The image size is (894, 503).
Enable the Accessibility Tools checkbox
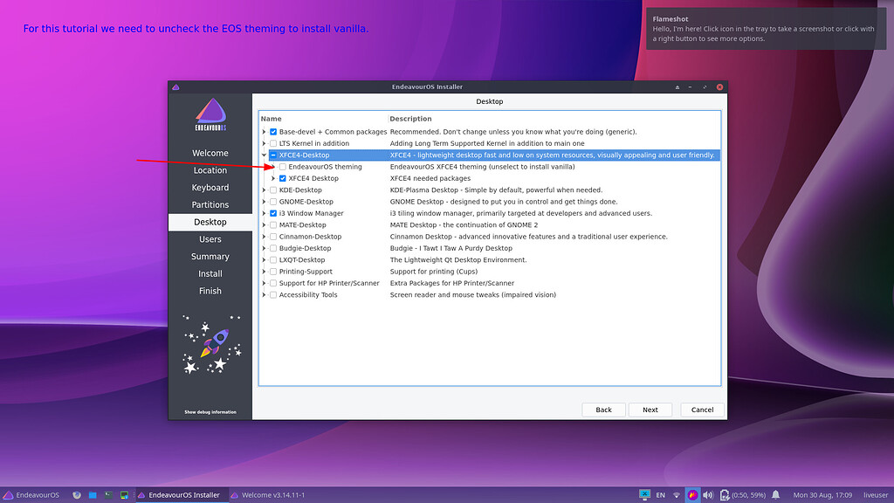coord(273,295)
